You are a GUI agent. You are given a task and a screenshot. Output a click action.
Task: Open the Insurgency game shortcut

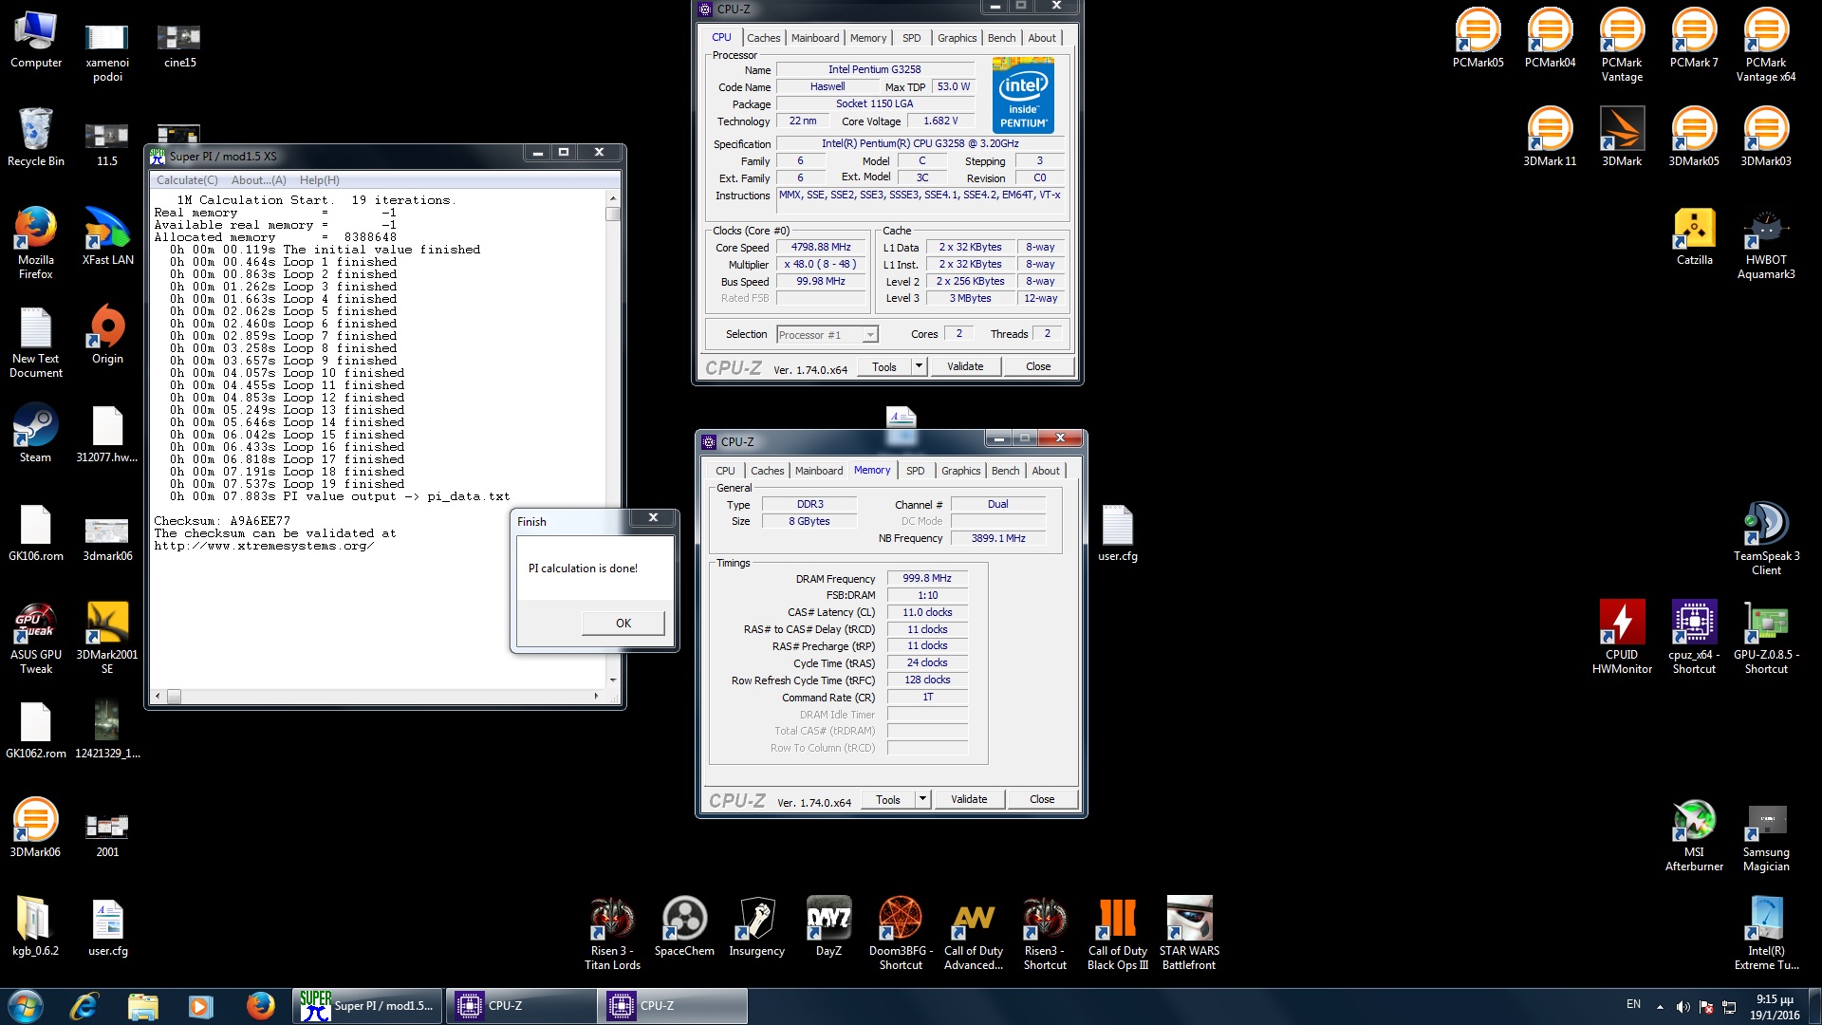756,925
